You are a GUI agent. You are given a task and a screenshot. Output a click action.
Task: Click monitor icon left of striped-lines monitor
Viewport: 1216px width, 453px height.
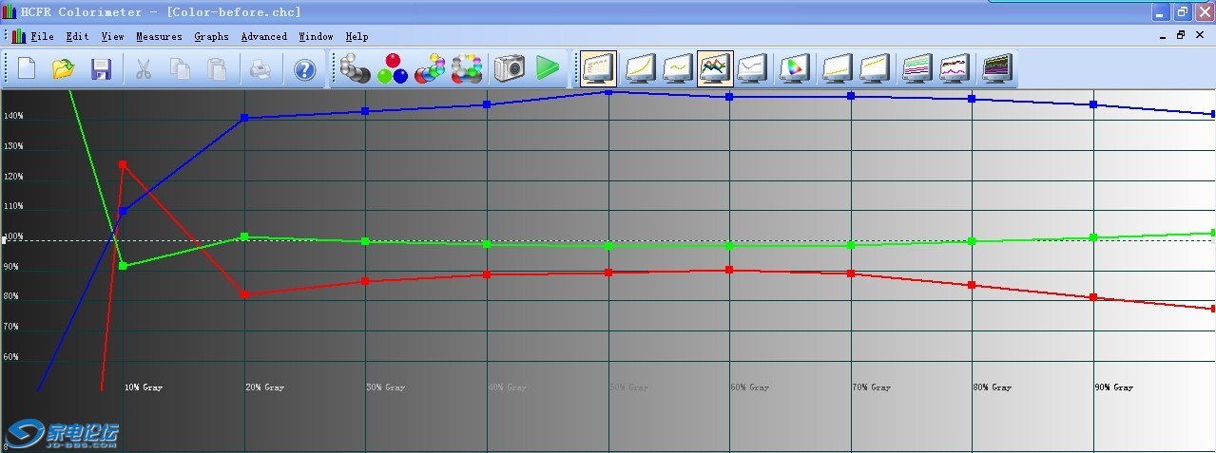point(875,68)
